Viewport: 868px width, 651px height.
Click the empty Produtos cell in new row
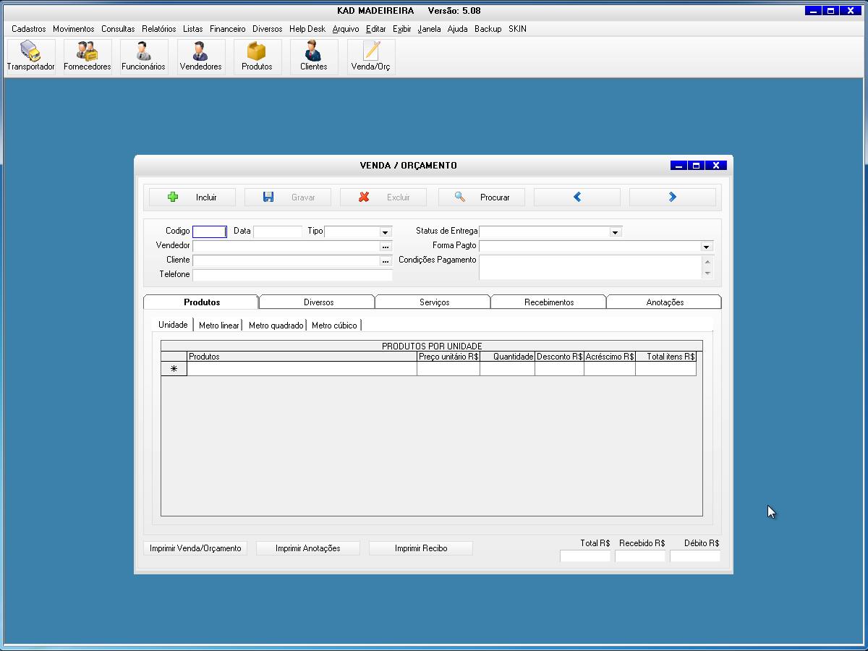(302, 369)
